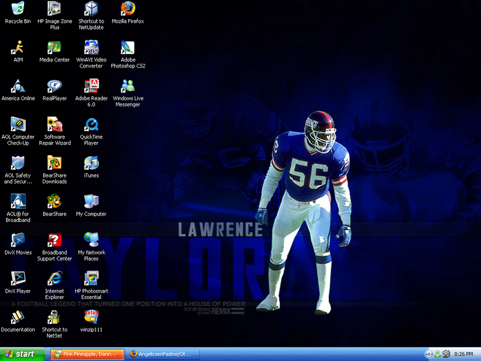The height and width of the screenshot is (361, 481).
Task: Click the BearShare desktop icon
Action: [55, 202]
